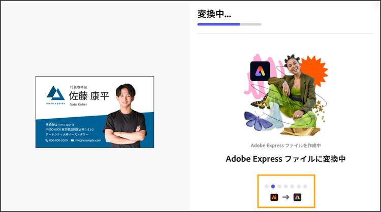The height and width of the screenshot is (212, 381).
Task: Click the business card preview thumbnail
Action: pyautogui.click(x=95, y=112)
